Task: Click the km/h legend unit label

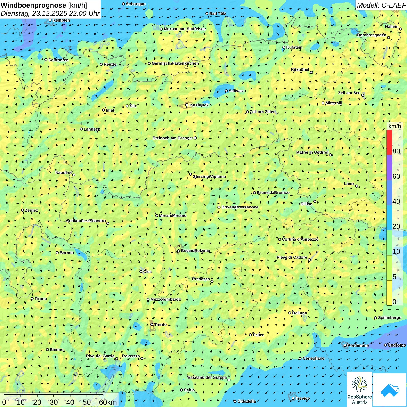Action: tap(394, 126)
